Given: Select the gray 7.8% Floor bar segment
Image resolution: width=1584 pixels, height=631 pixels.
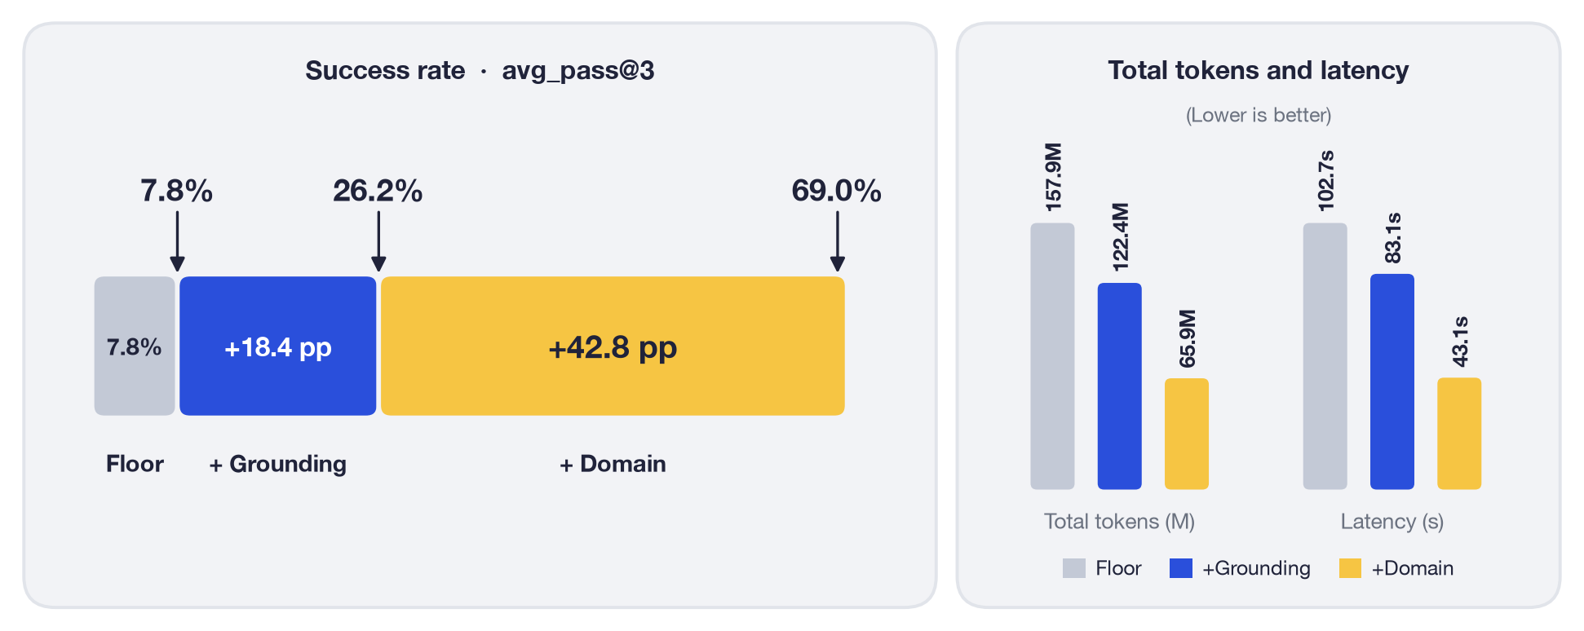Looking at the screenshot, I should tap(135, 346).
